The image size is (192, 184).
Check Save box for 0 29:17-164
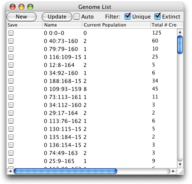11,113
